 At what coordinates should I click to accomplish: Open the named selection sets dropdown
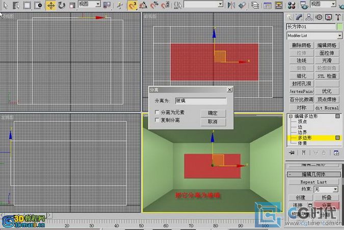221,4
